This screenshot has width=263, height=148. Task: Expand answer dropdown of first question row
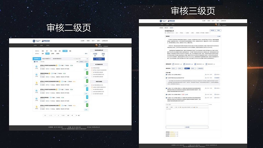[x=217, y=75]
